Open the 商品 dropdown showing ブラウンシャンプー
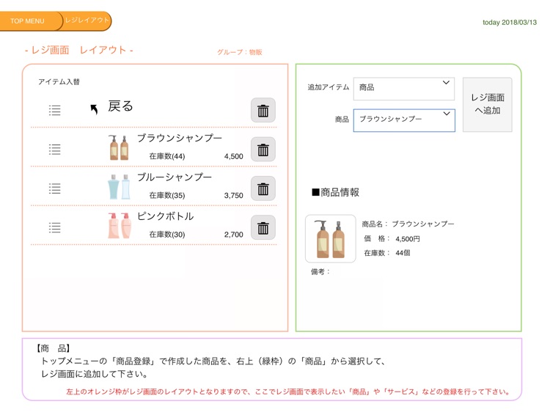This screenshot has width=550, height=412. [x=404, y=121]
